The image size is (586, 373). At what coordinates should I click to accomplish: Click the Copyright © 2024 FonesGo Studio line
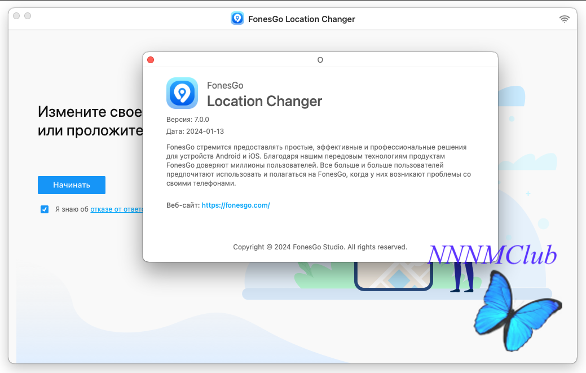(x=320, y=247)
